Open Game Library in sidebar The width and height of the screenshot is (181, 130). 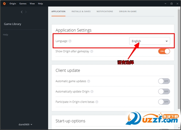[x=12, y=24]
